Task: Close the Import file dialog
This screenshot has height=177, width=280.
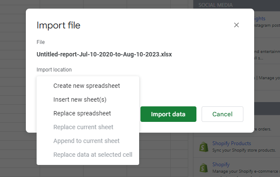Action: pyautogui.click(x=236, y=25)
